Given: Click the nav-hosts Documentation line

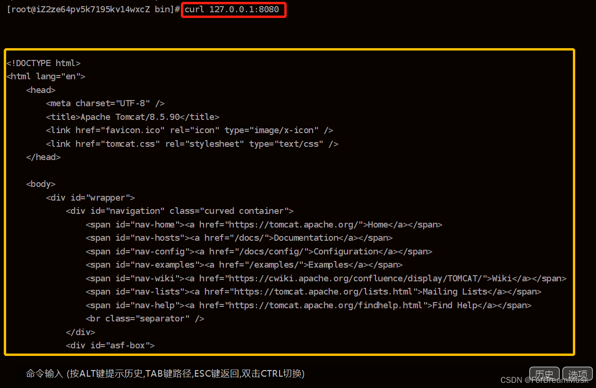Looking at the screenshot, I should click(239, 238).
